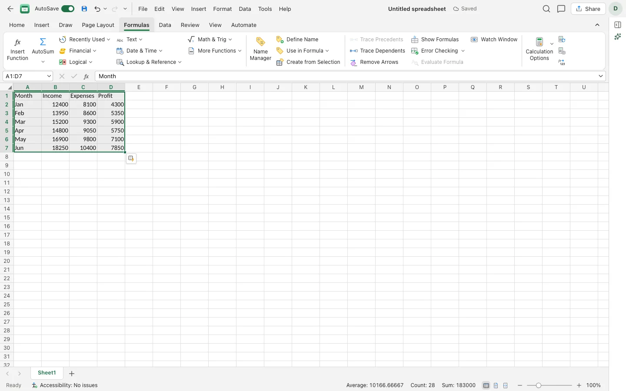This screenshot has height=391, width=626.
Task: Click the undo arrow icon
Action: 97,9
